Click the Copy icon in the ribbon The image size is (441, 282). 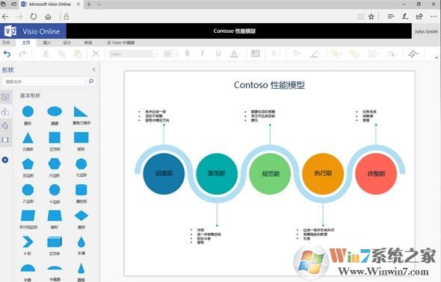[x=61, y=53]
